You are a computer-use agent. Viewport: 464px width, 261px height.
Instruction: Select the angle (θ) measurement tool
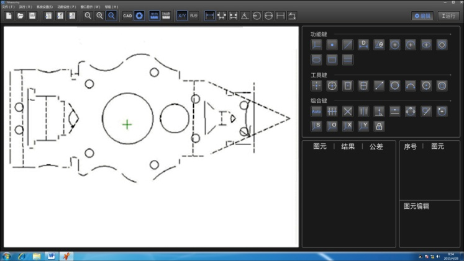[379, 45]
